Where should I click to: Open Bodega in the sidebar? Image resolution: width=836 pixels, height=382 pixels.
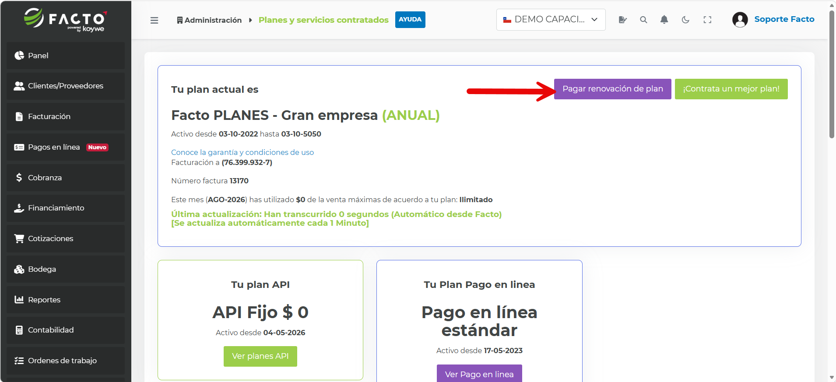(66, 269)
